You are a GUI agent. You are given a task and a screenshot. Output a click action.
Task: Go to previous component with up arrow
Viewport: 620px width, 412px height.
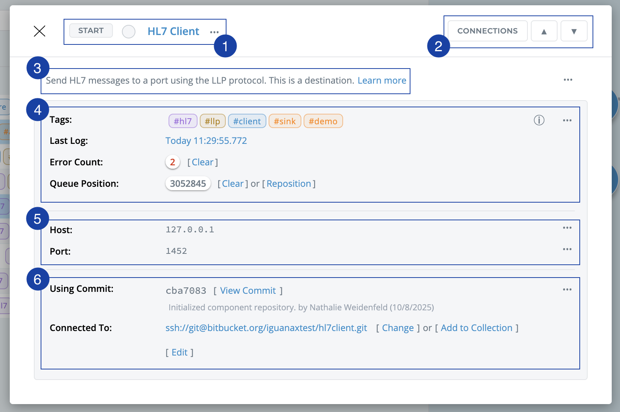(x=544, y=31)
